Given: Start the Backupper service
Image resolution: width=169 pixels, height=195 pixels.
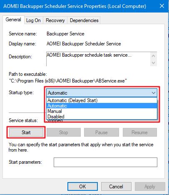Looking at the screenshot, I should click(x=26, y=132).
